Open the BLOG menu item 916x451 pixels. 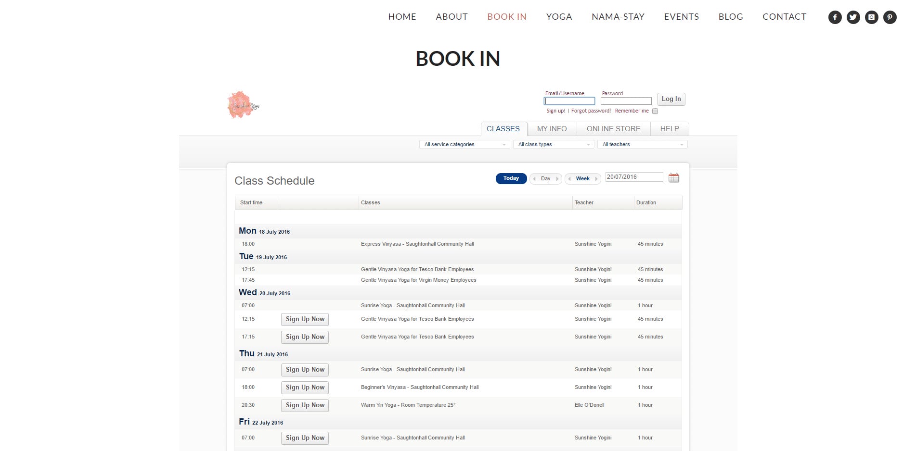point(731,17)
